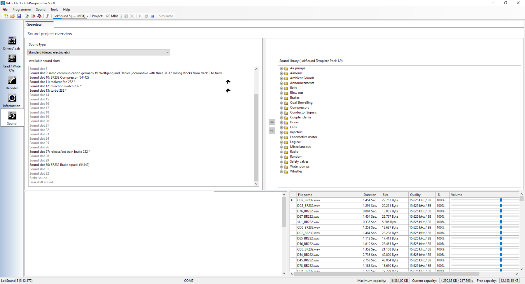Adjust volume slider for D78_BR232.wav
The image size is (525, 284).
coord(501,266)
